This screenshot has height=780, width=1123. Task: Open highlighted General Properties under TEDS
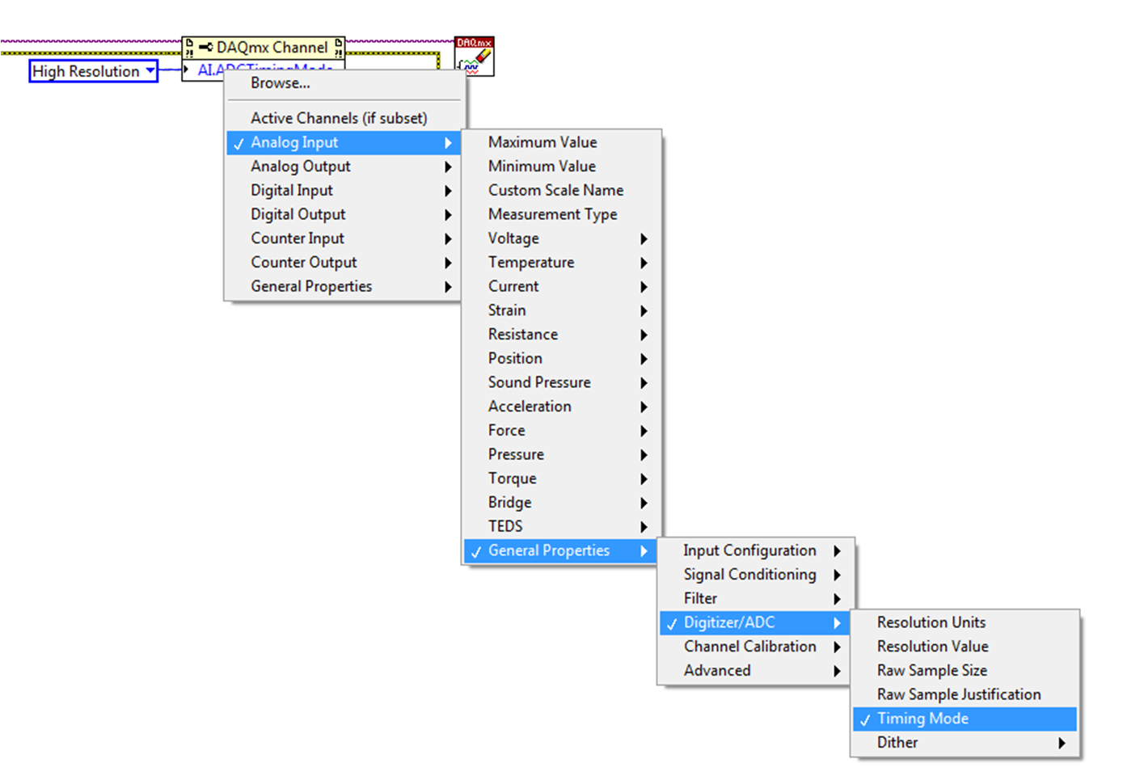pyautogui.click(x=561, y=551)
